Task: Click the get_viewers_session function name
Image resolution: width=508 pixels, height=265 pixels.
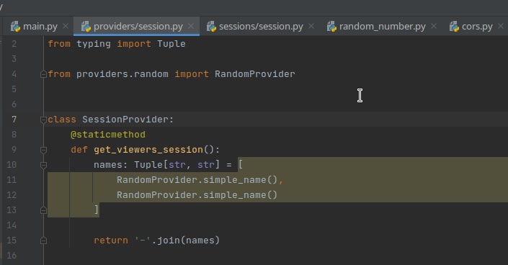Action: click(x=148, y=150)
